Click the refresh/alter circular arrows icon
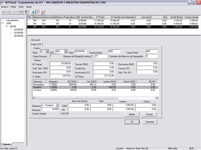This screenshot has width=201, height=150. tap(38, 12)
